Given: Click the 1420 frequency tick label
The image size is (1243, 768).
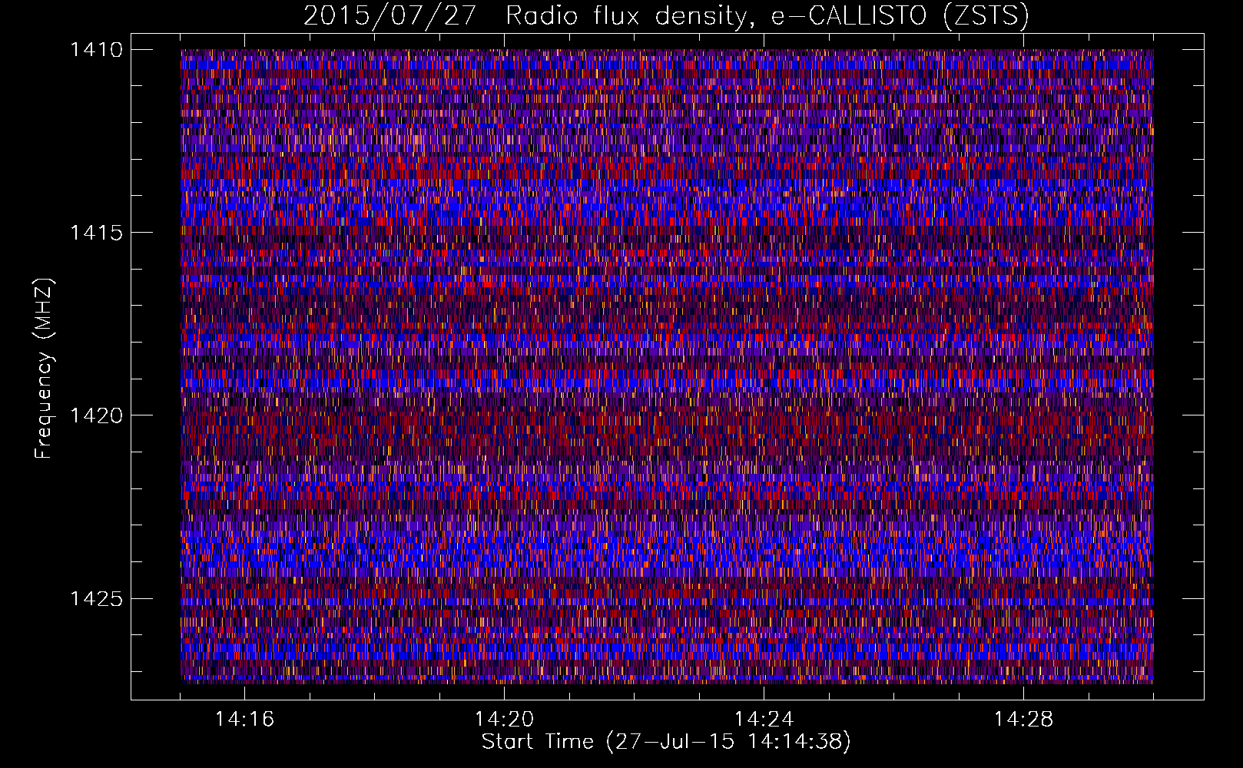Looking at the screenshot, I should (x=96, y=415).
